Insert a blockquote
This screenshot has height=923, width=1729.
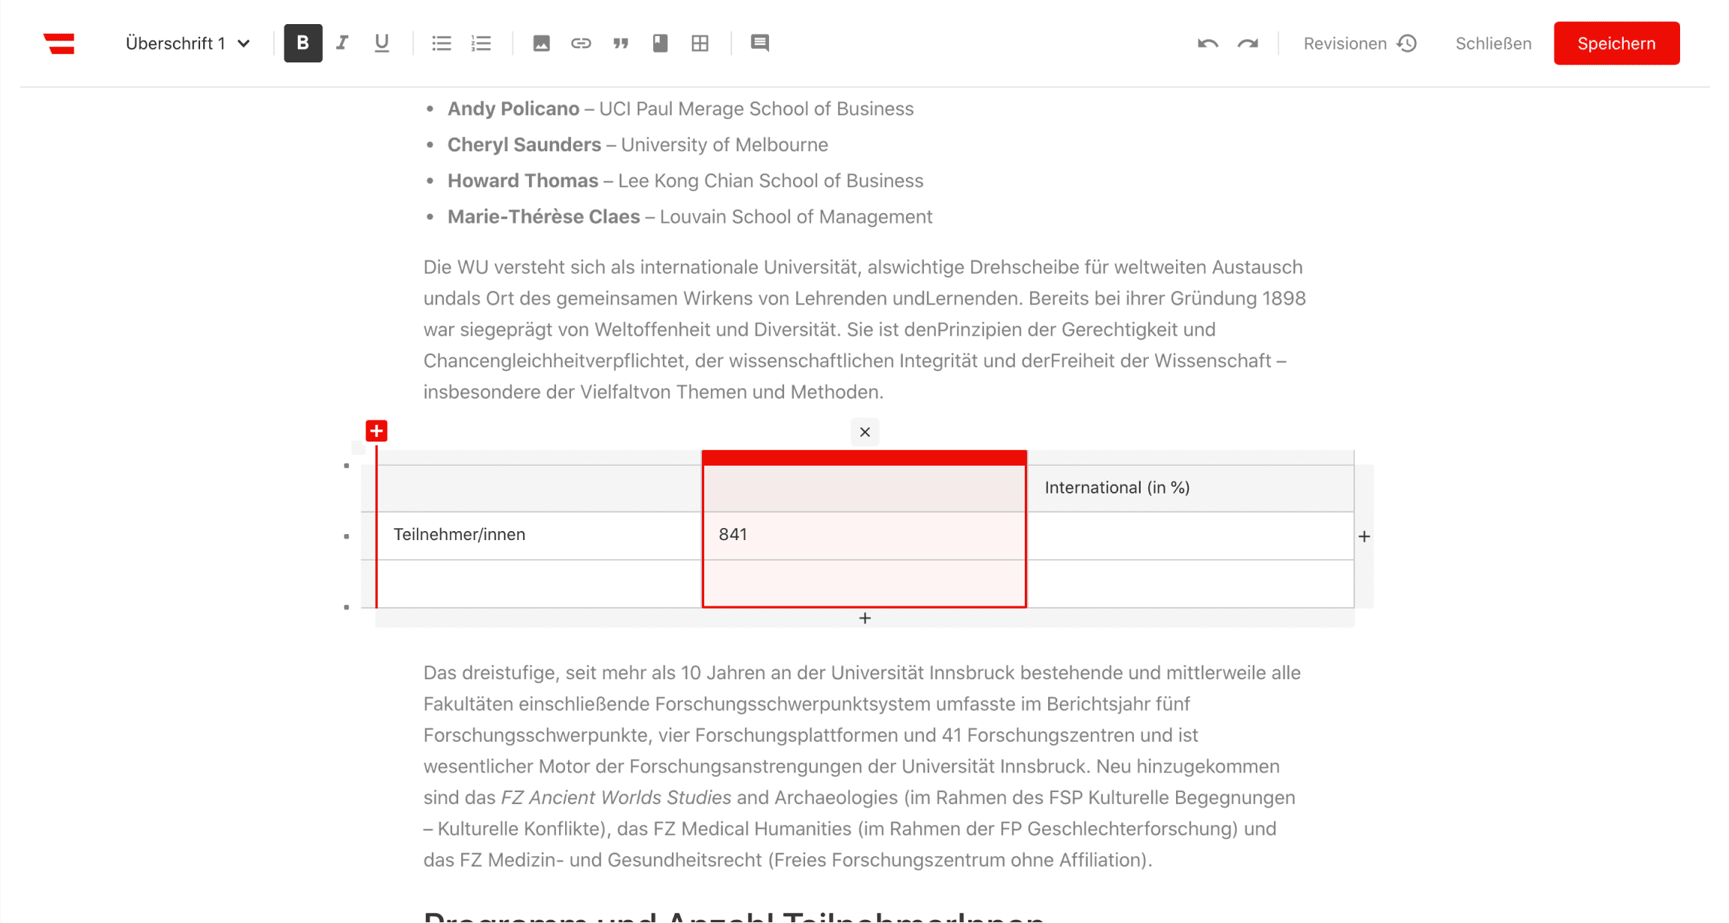tap(621, 43)
